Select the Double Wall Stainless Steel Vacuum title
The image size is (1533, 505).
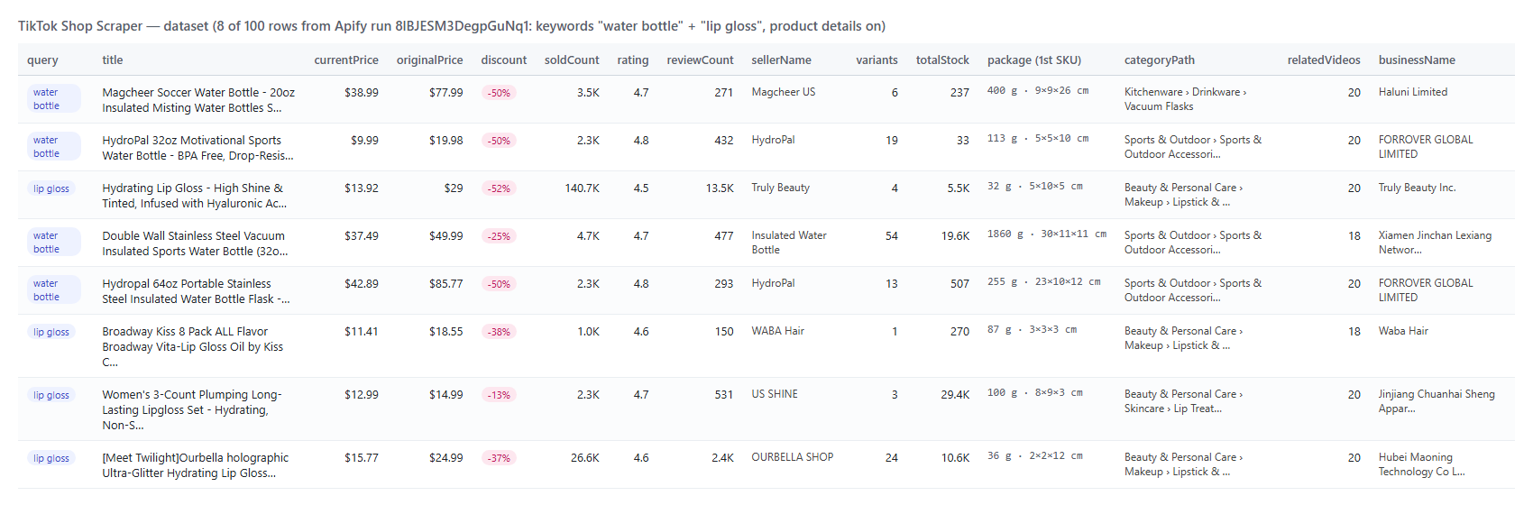click(196, 243)
